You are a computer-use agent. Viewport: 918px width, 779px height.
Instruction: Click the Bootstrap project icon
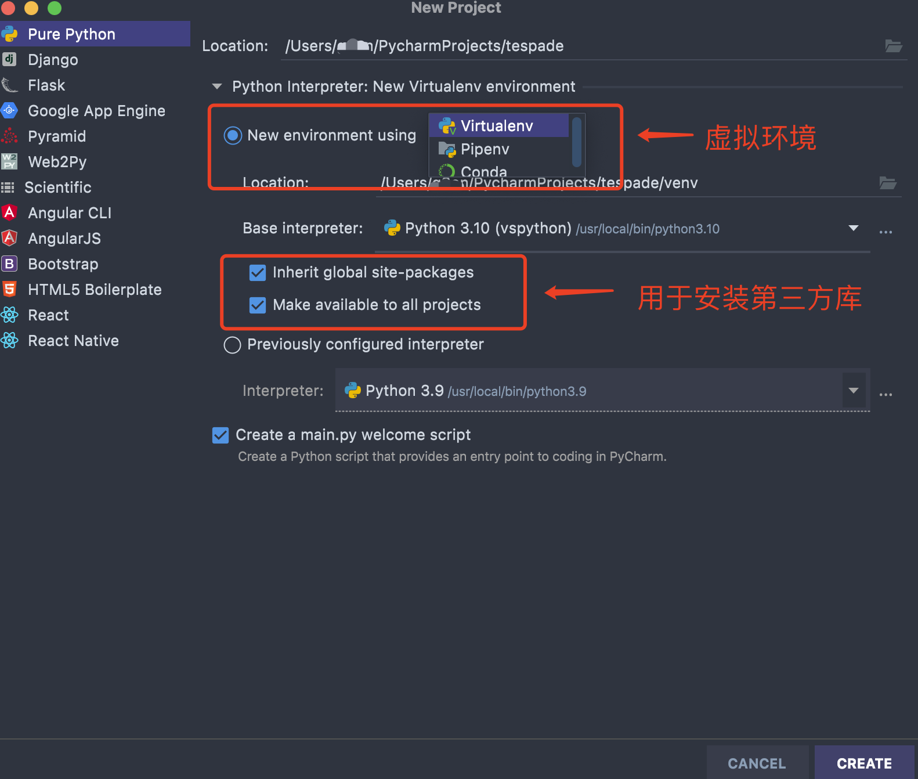[x=9, y=264]
